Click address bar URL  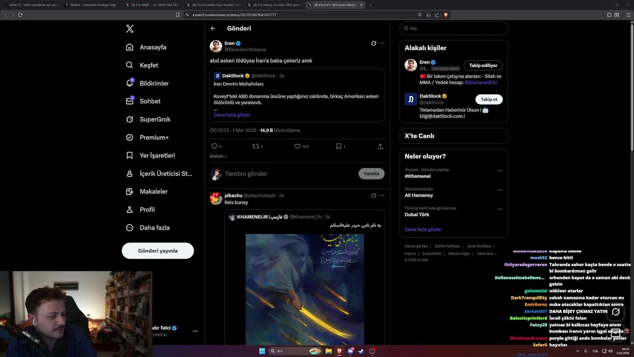234,15
